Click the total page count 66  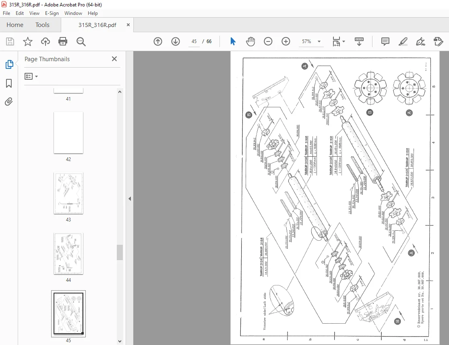pyautogui.click(x=209, y=41)
